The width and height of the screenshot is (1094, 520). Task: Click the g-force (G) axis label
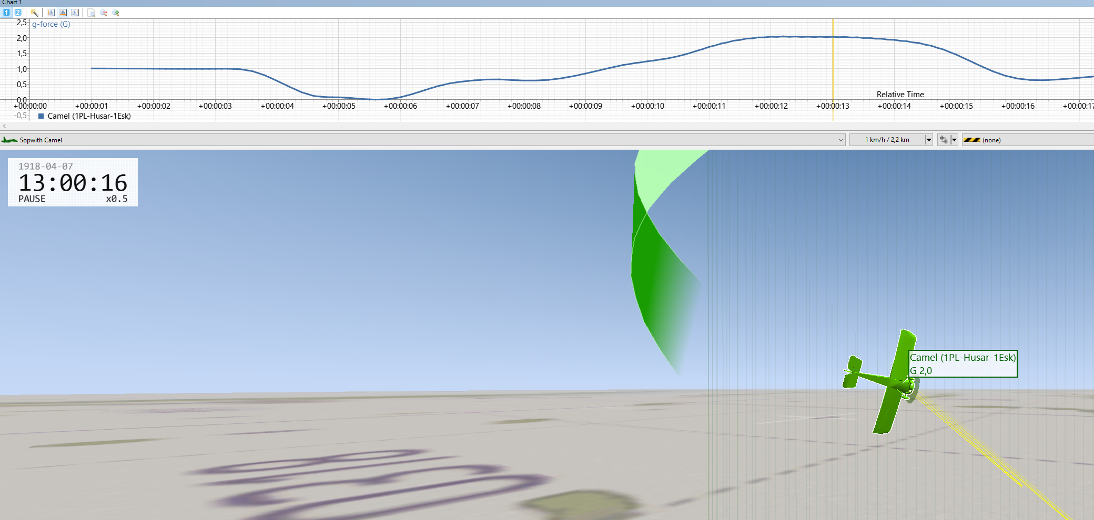51,24
